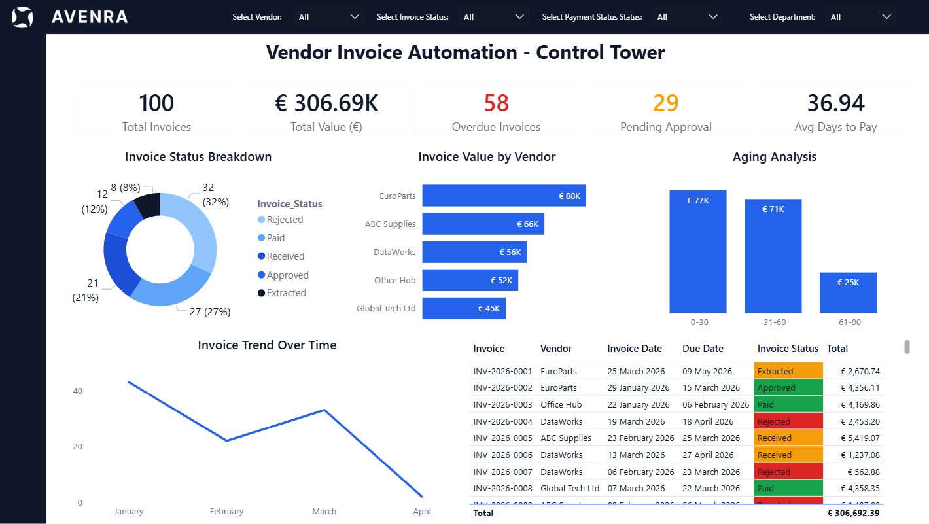Open the Select Payment Status dropdown
929x524 pixels.
pos(687,17)
